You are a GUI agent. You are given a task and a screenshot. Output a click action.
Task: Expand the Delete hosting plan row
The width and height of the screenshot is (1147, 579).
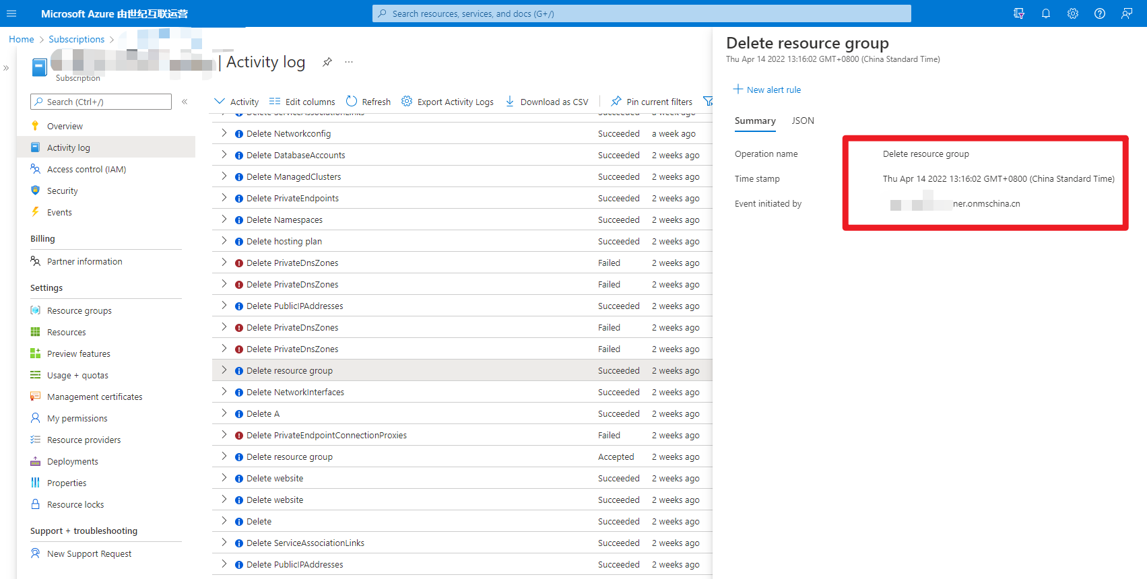point(224,241)
